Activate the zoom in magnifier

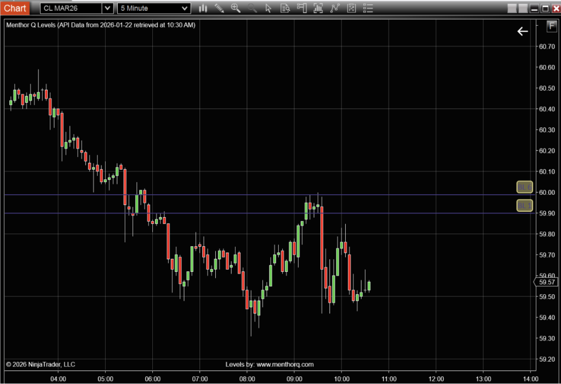(x=236, y=8)
